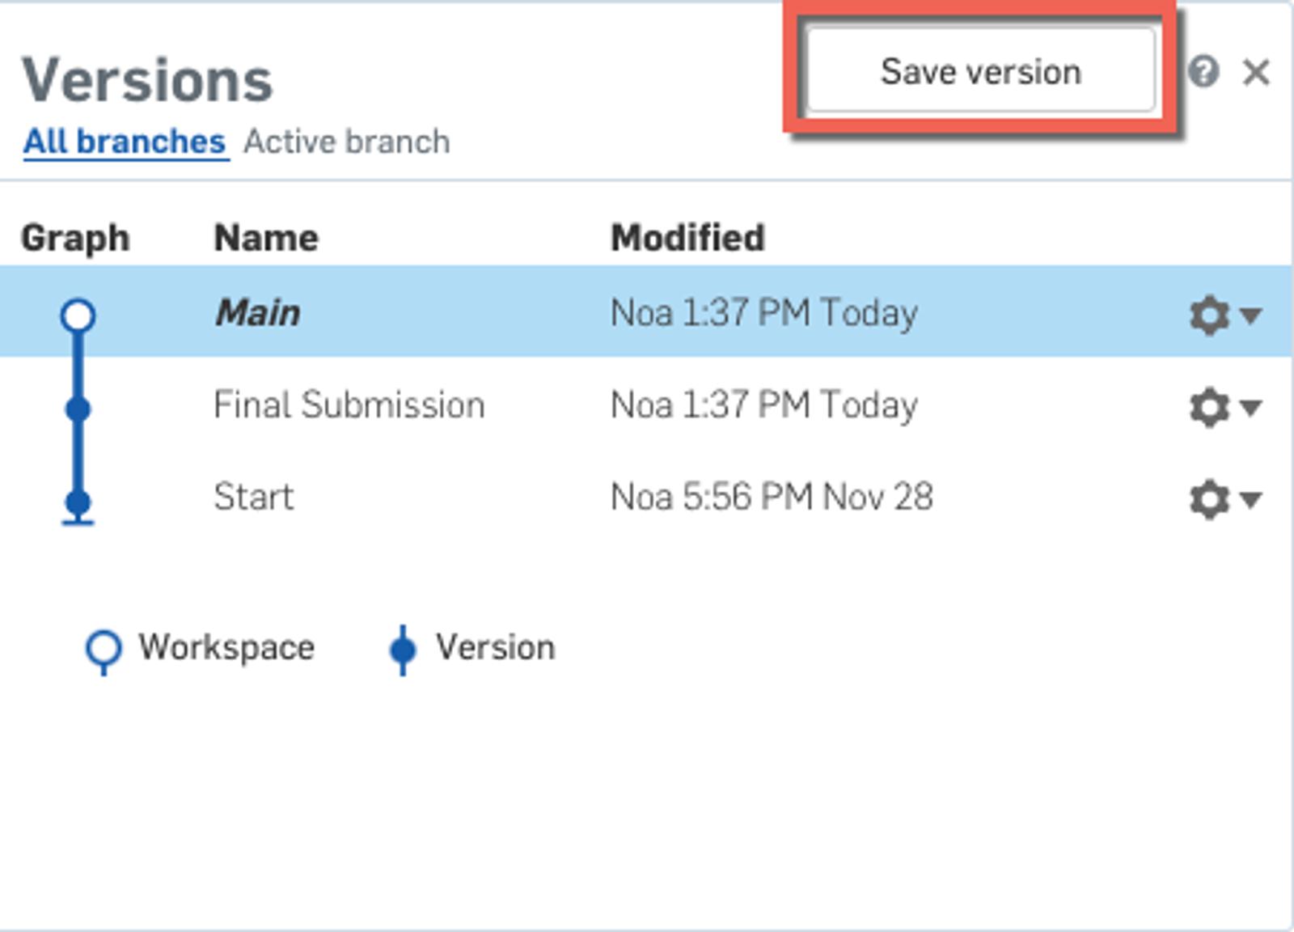This screenshot has width=1294, height=932.
Task: Close the Versions panel
Action: click(1256, 73)
